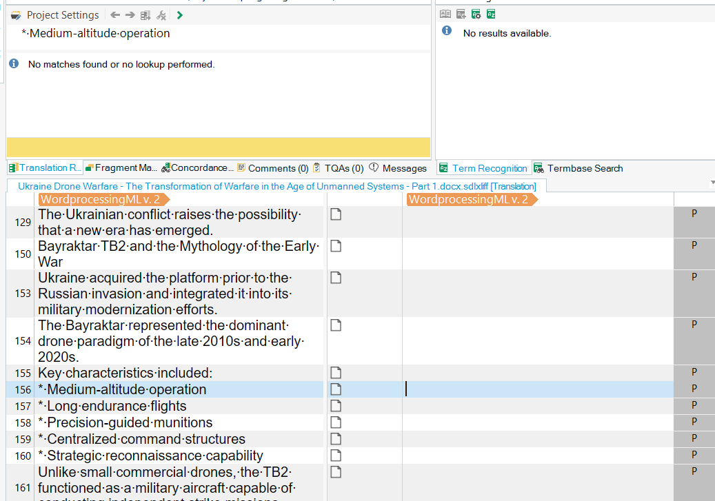Click status icon for segment 156

pos(336,389)
